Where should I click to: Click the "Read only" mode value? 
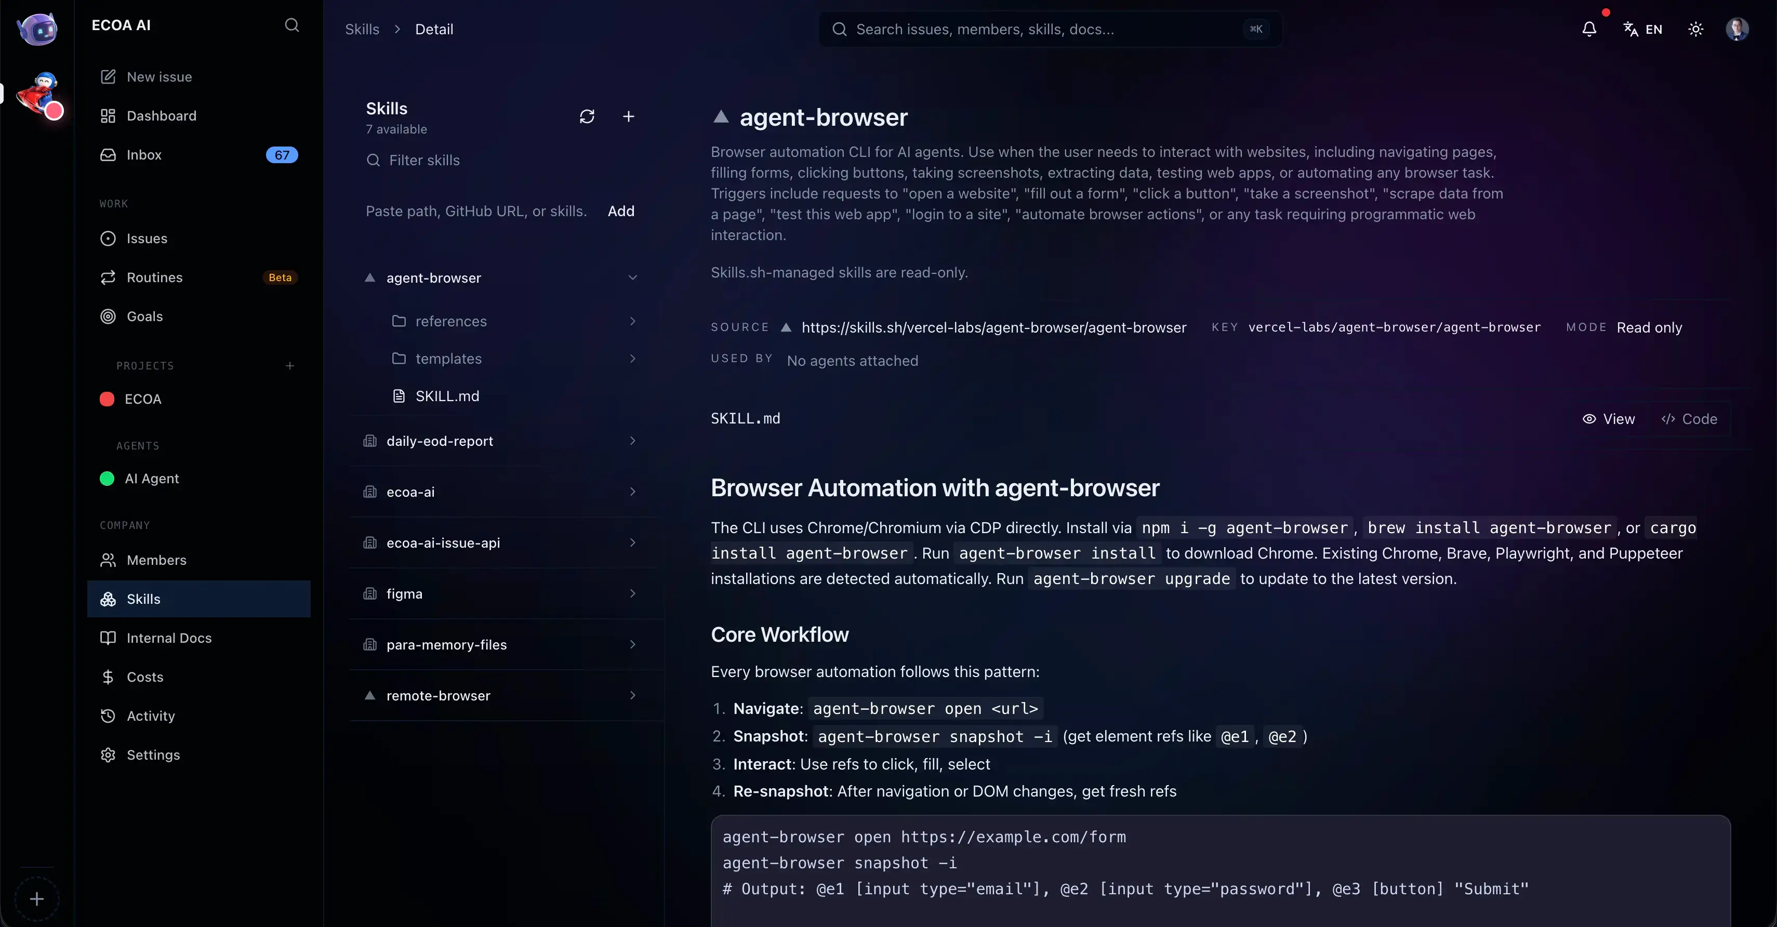(1649, 327)
